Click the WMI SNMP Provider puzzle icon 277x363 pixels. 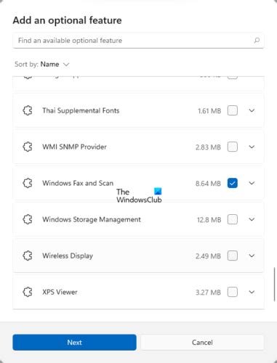tap(28, 147)
